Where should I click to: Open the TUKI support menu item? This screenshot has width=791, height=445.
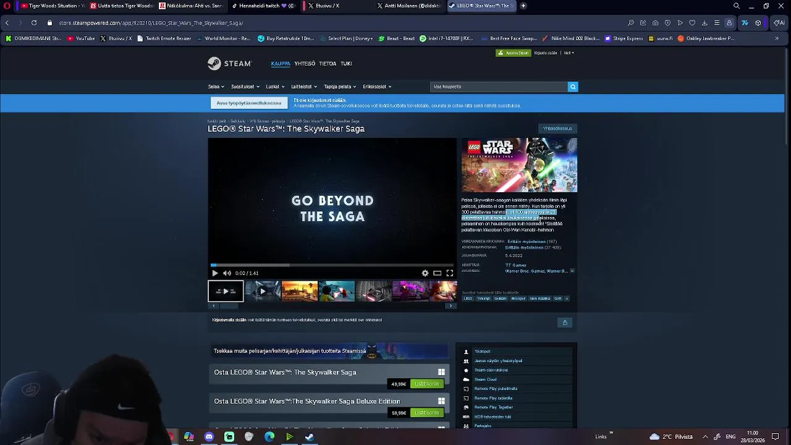pos(346,64)
